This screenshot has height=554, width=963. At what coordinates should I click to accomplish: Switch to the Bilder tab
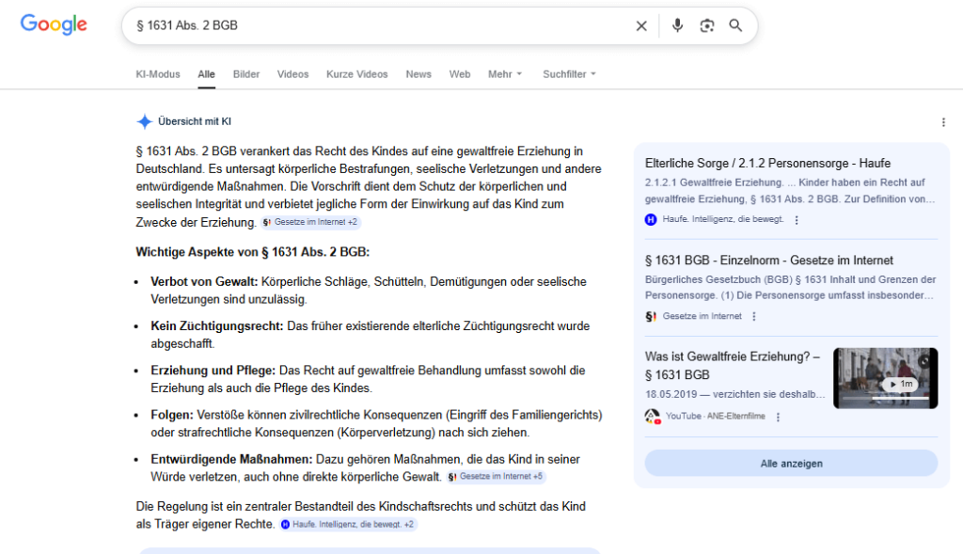coord(246,74)
